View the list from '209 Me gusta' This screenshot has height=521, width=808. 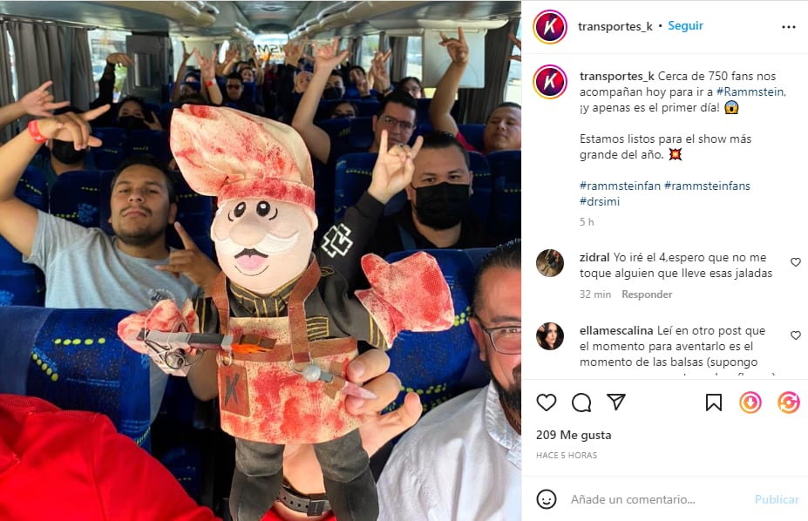[574, 435]
